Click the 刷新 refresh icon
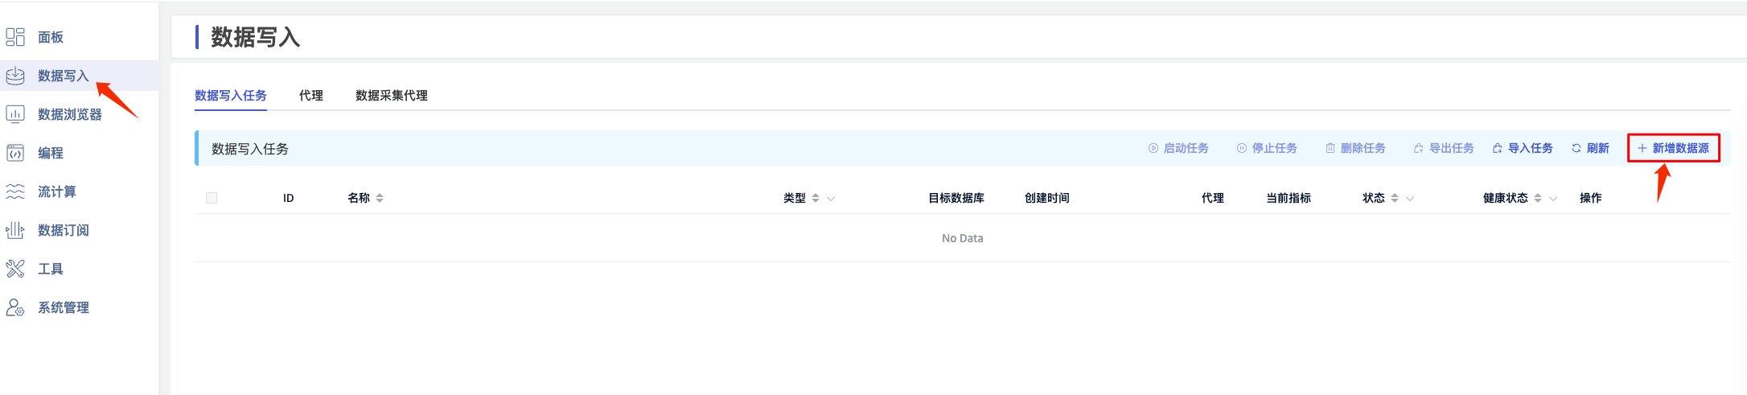This screenshot has width=1747, height=395. tap(1576, 149)
